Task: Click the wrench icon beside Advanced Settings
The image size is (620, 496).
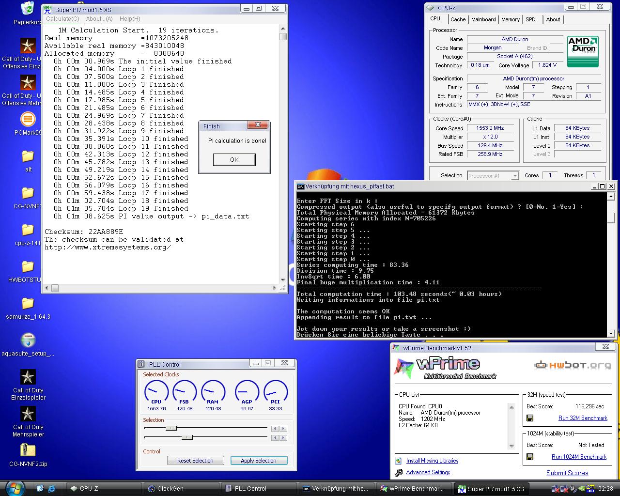Action: point(399,473)
